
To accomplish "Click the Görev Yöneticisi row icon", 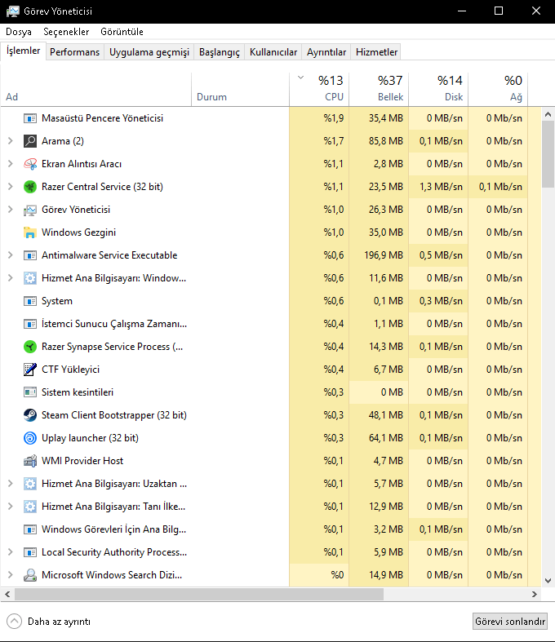I will [x=30, y=210].
